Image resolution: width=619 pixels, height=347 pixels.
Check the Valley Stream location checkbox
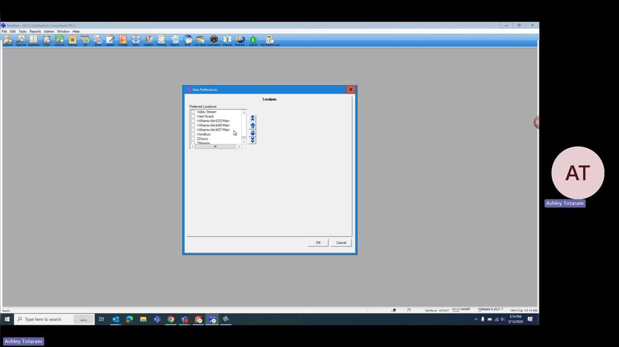point(193,112)
